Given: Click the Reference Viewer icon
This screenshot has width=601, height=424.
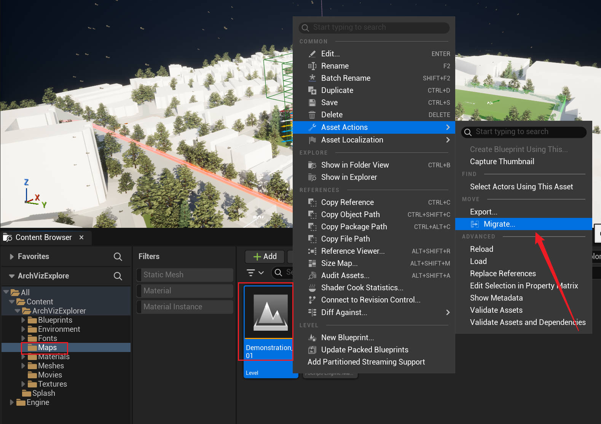Looking at the screenshot, I should click(312, 251).
